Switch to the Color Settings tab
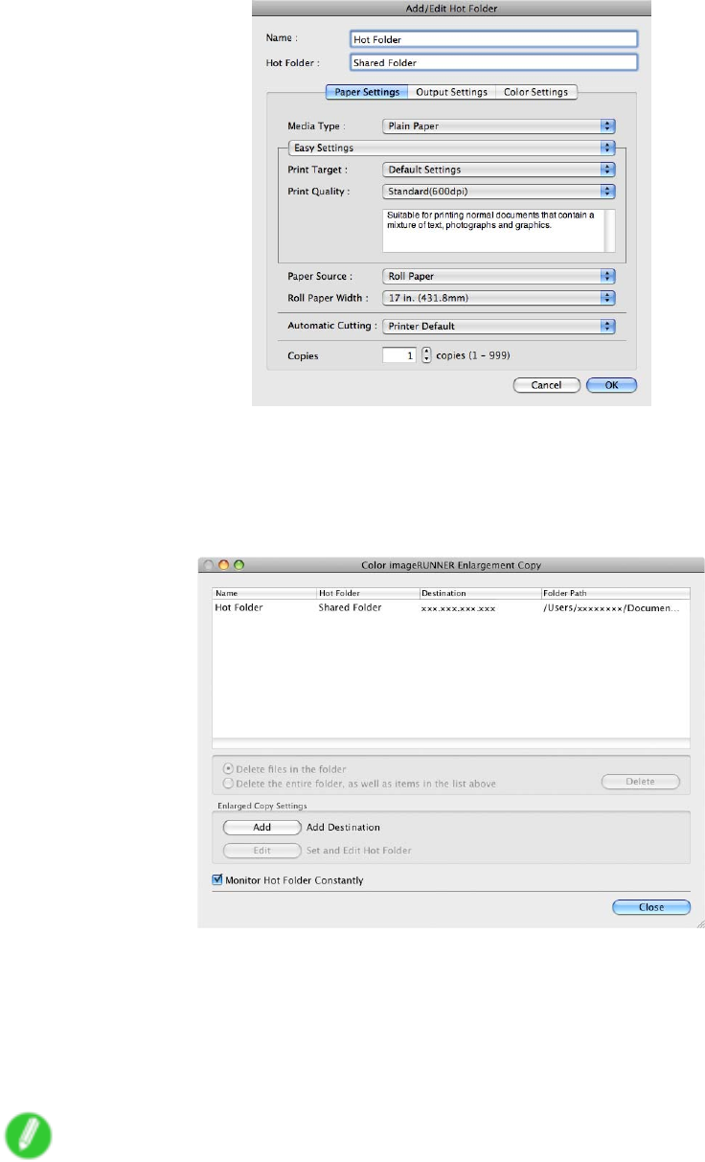The width and height of the screenshot is (705, 1162). pyautogui.click(x=535, y=92)
